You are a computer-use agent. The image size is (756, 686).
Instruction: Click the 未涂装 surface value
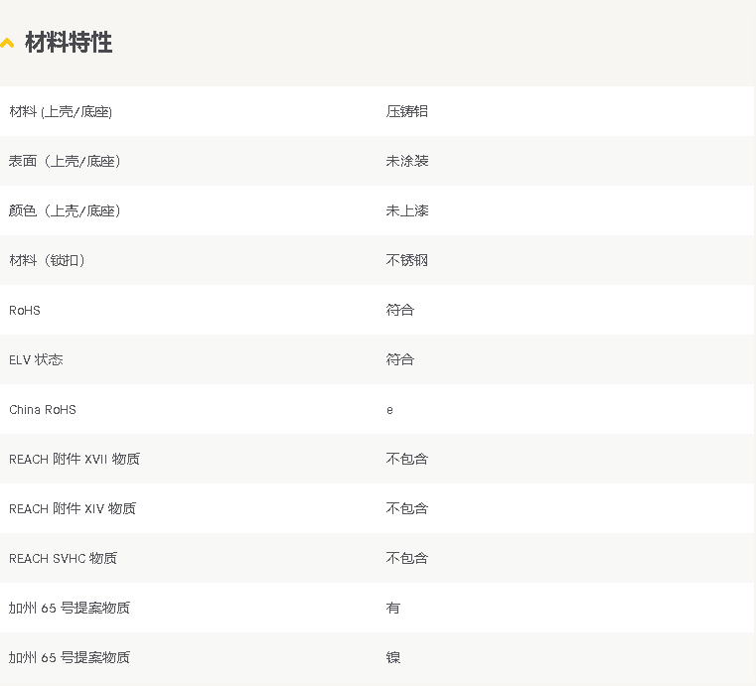(x=406, y=161)
